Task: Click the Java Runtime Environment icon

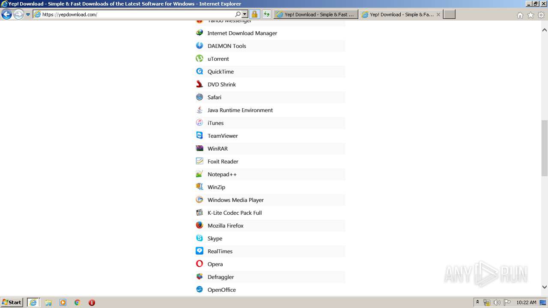Action: click(x=200, y=110)
